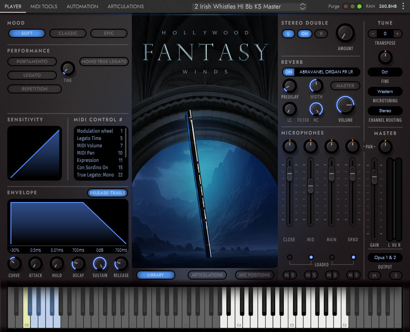Click the Master Gain fader
This screenshot has width=410, height=332.
click(x=374, y=176)
